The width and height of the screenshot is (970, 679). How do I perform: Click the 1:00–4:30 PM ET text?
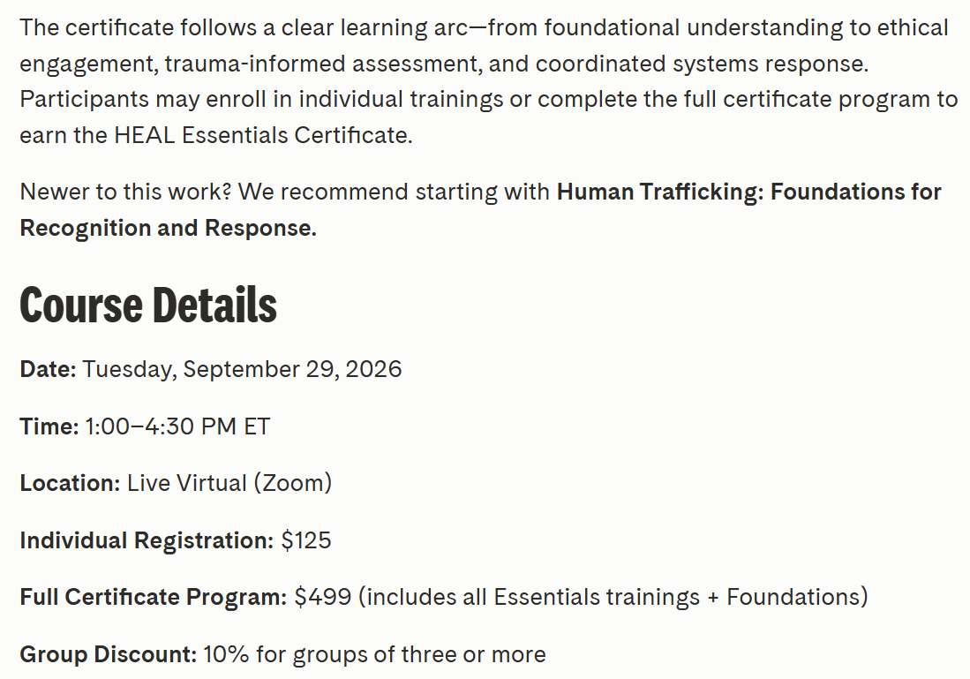point(177,426)
